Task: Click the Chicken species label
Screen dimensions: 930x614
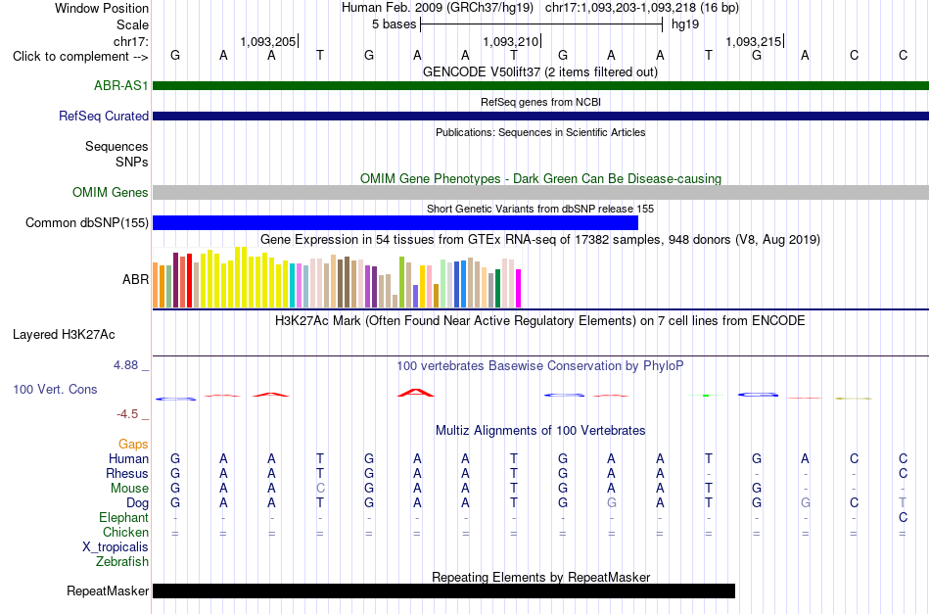Action: 125,532
